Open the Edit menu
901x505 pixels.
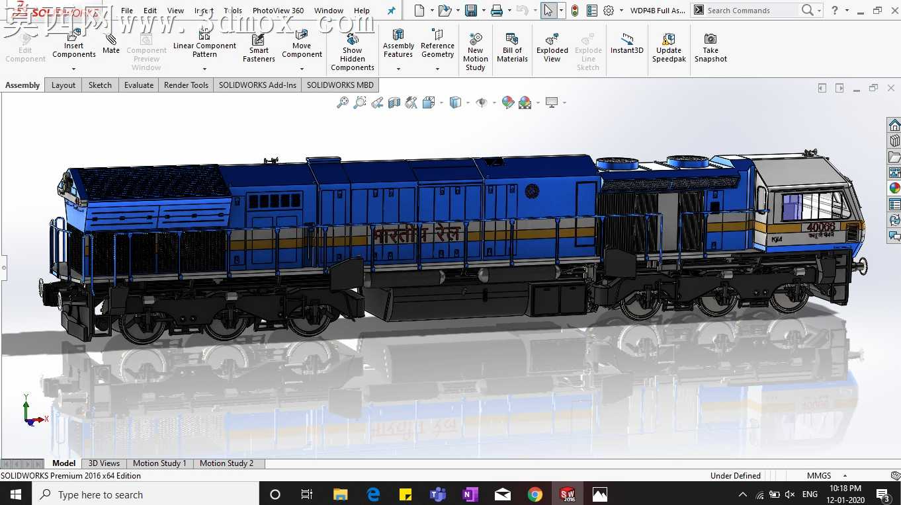click(x=150, y=11)
